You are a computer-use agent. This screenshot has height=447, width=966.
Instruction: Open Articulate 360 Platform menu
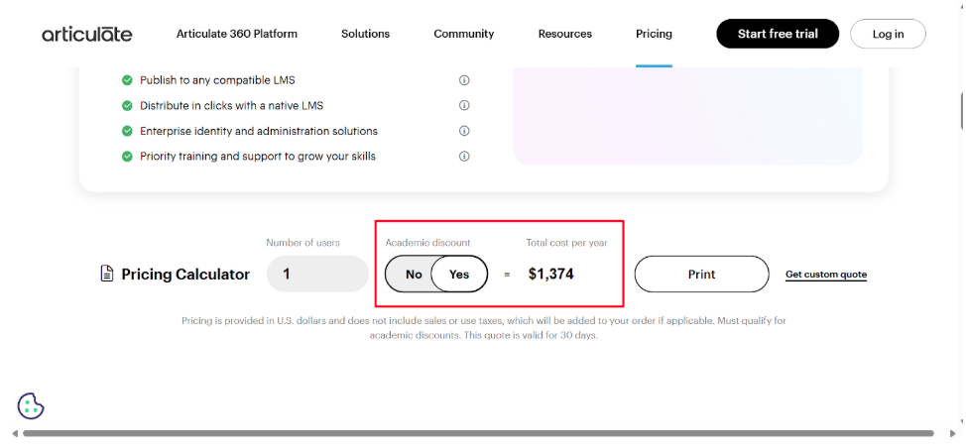237,34
